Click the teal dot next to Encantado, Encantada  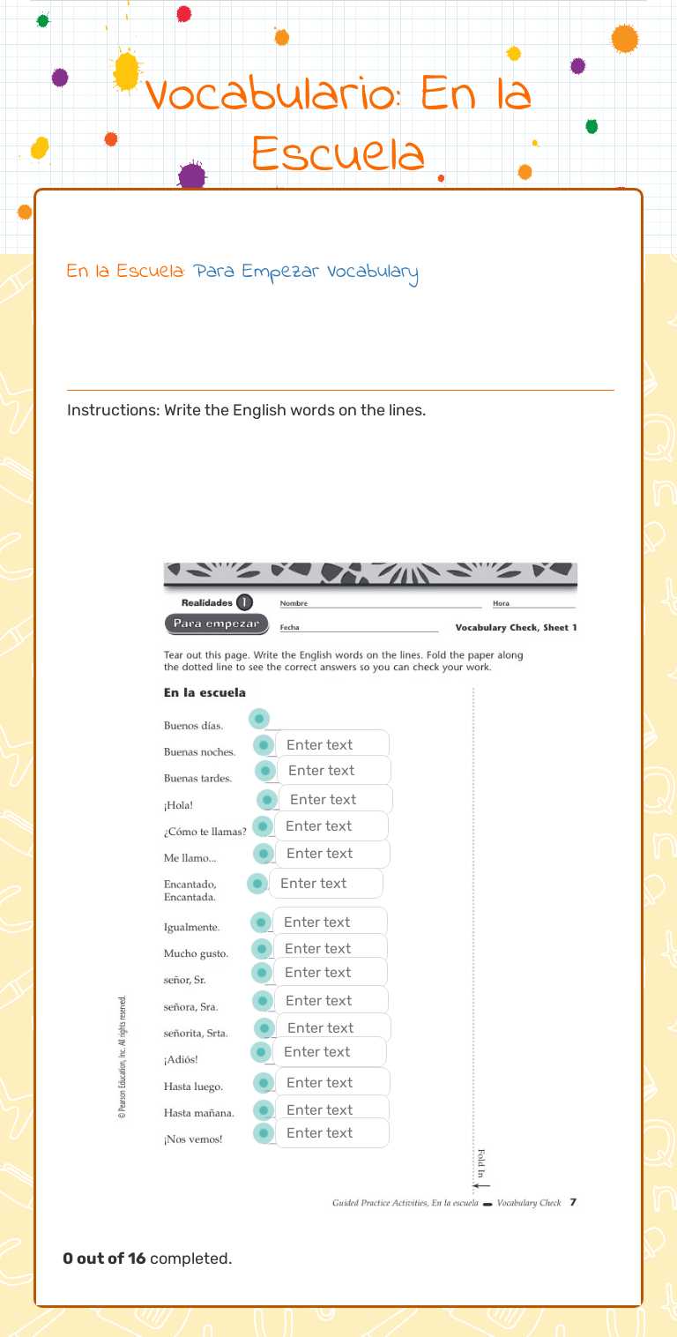tap(257, 883)
